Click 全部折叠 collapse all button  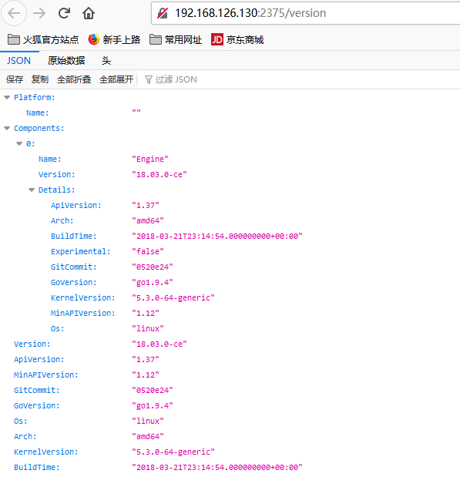point(74,79)
